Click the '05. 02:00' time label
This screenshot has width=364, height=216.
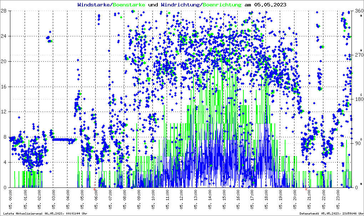tap(39, 200)
